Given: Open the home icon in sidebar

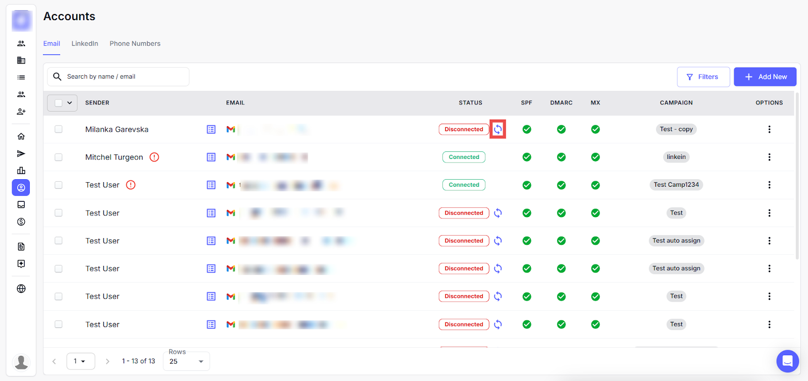Looking at the screenshot, I should pos(21,136).
